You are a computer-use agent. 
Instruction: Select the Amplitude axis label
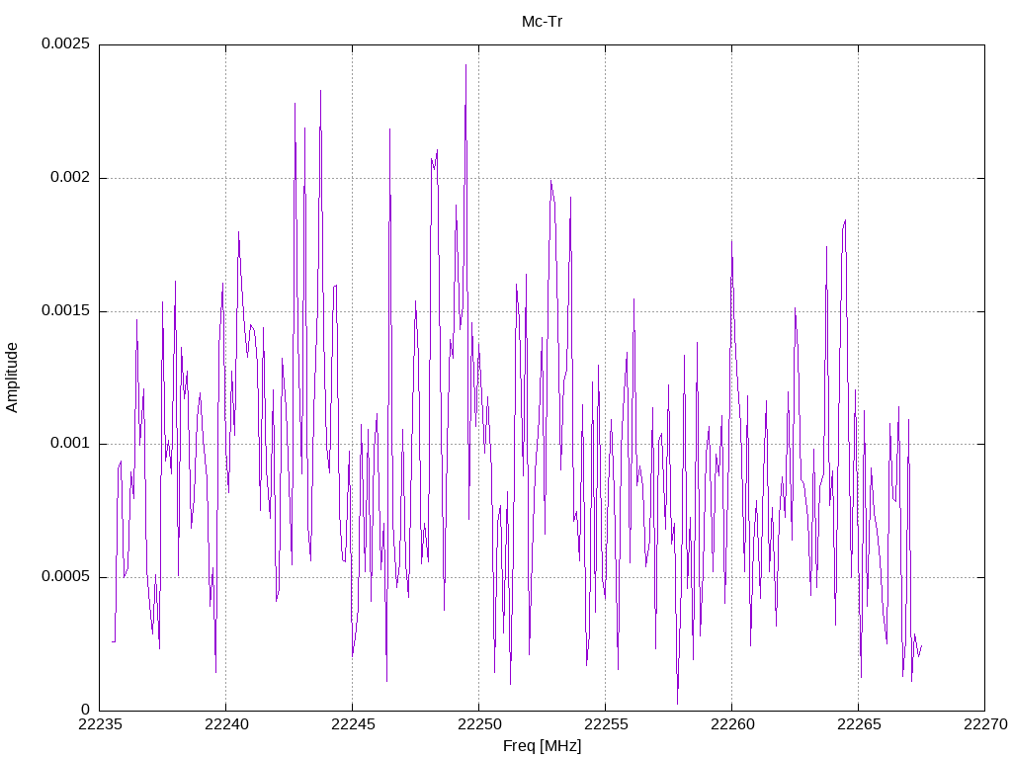[12, 378]
